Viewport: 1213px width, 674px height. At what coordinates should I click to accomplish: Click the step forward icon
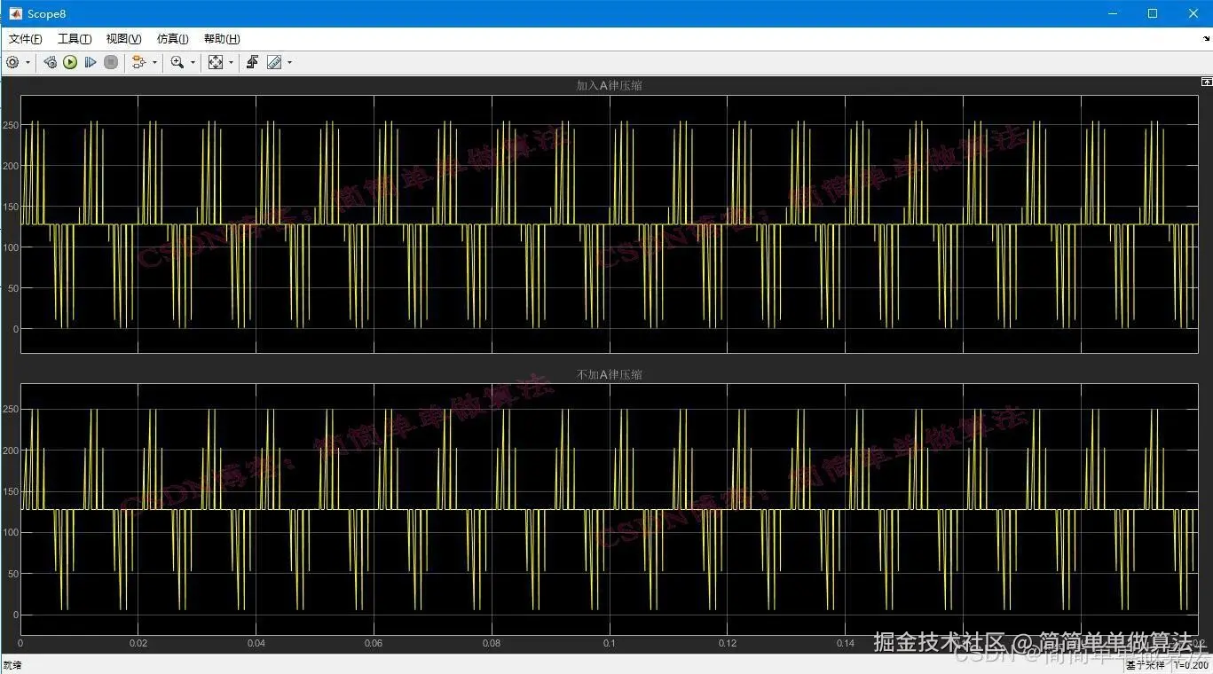pyautogui.click(x=91, y=62)
